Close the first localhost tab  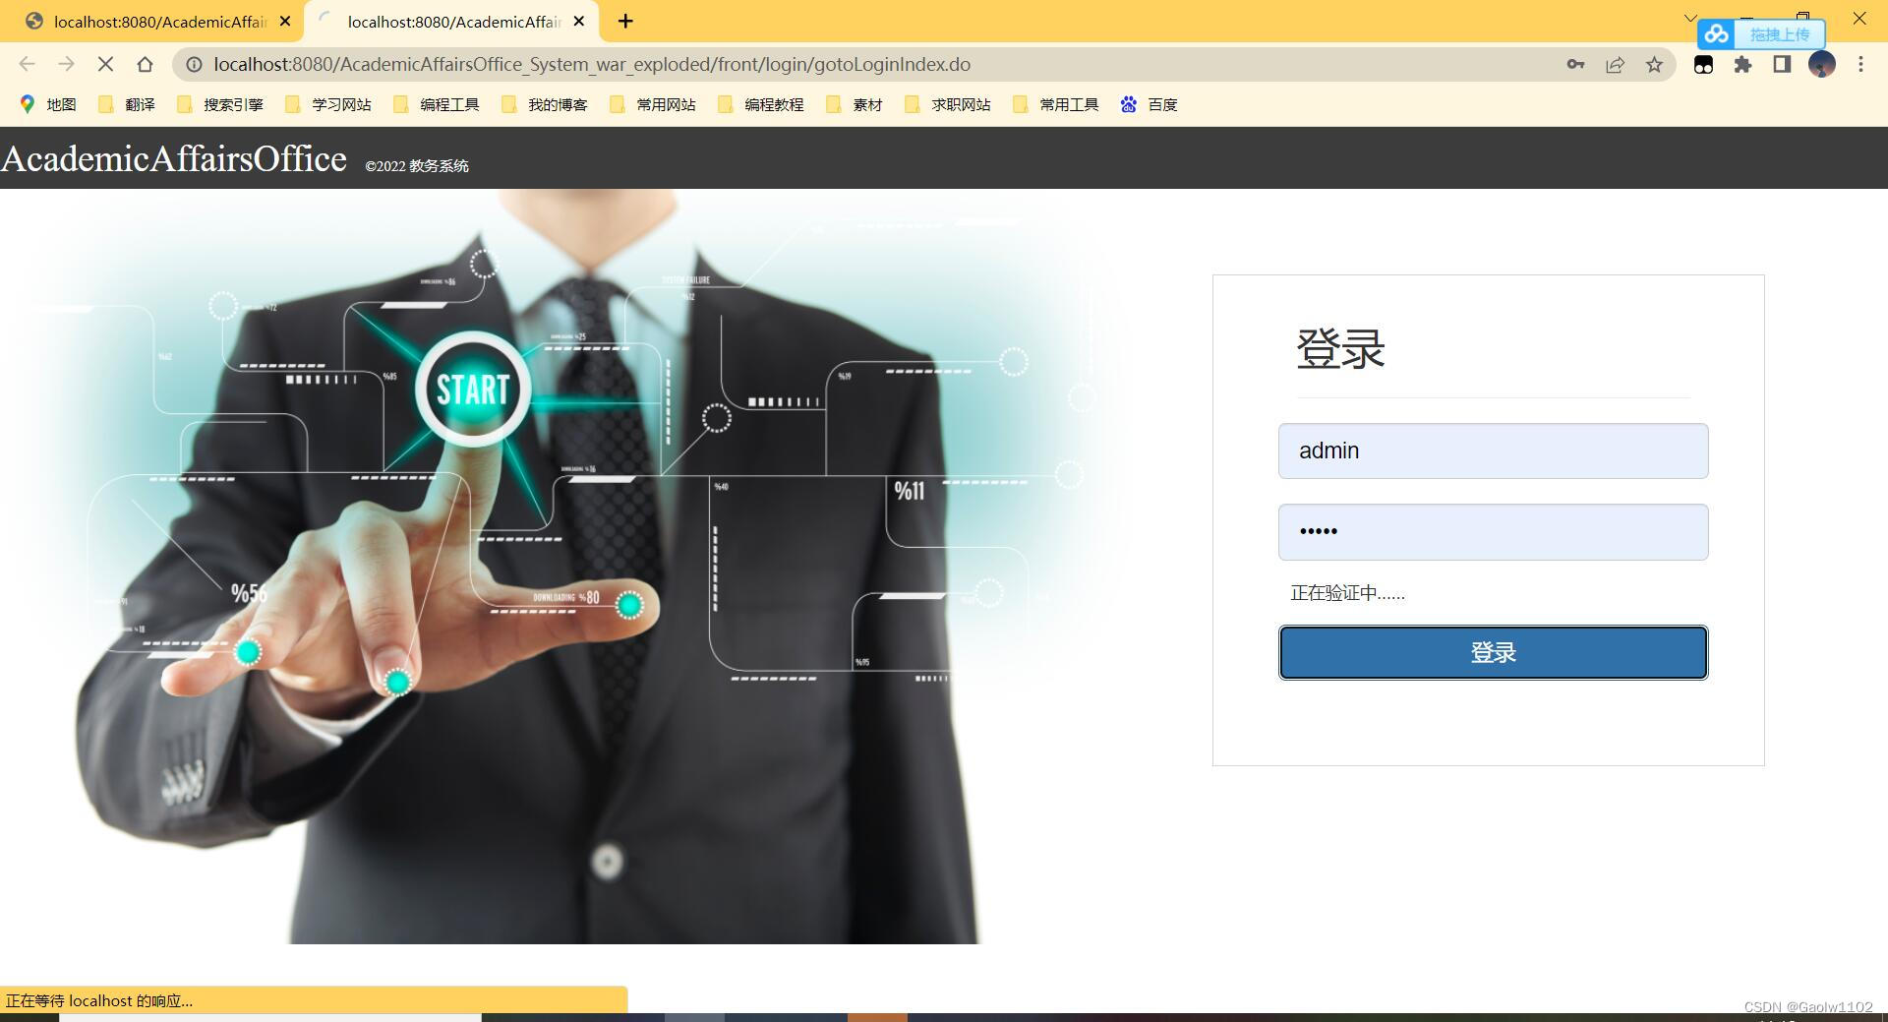point(285,21)
